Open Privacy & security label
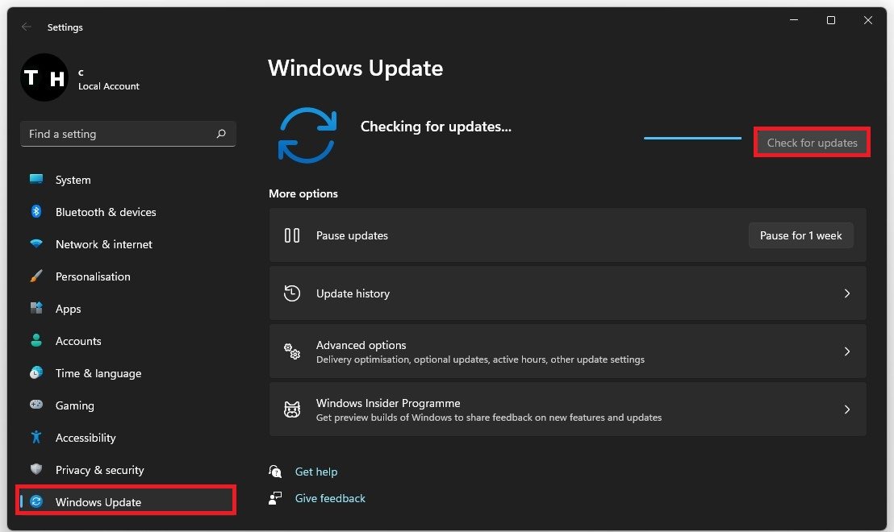This screenshot has height=532, width=894. (100, 470)
